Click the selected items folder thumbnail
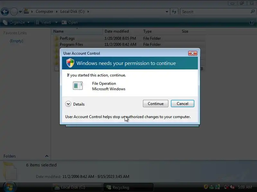Screen dimensions: 257x192 [x=10, y=171]
